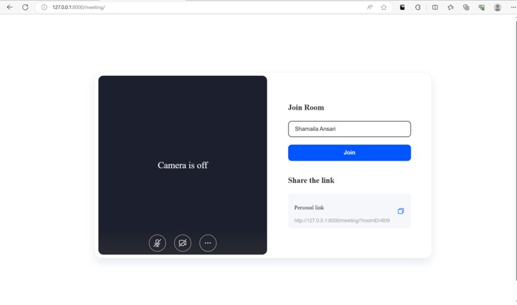Image resolution: width=517 pixels, height=305 pixels.
Task: Add page to favorites with star icon
Action: click(x=384, y=7)
